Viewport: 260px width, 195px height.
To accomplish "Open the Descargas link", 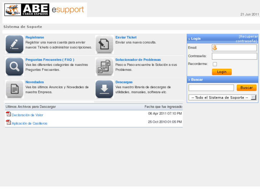I will [x=124, y=82].
